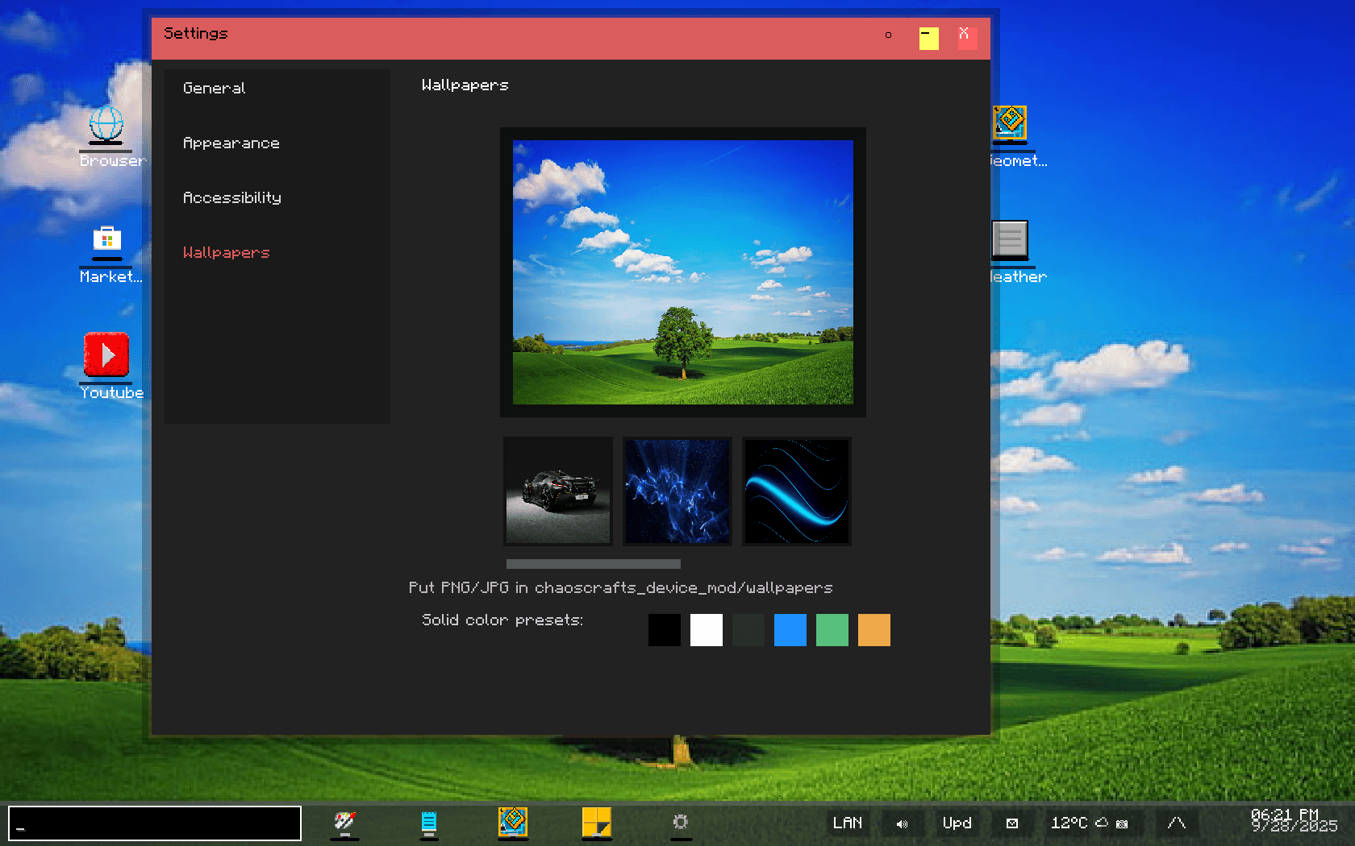Click the mail envelope tray icon
The height and width of the screenshot is (846, 1355).
pyautogui.click(x=1012, y=823)
